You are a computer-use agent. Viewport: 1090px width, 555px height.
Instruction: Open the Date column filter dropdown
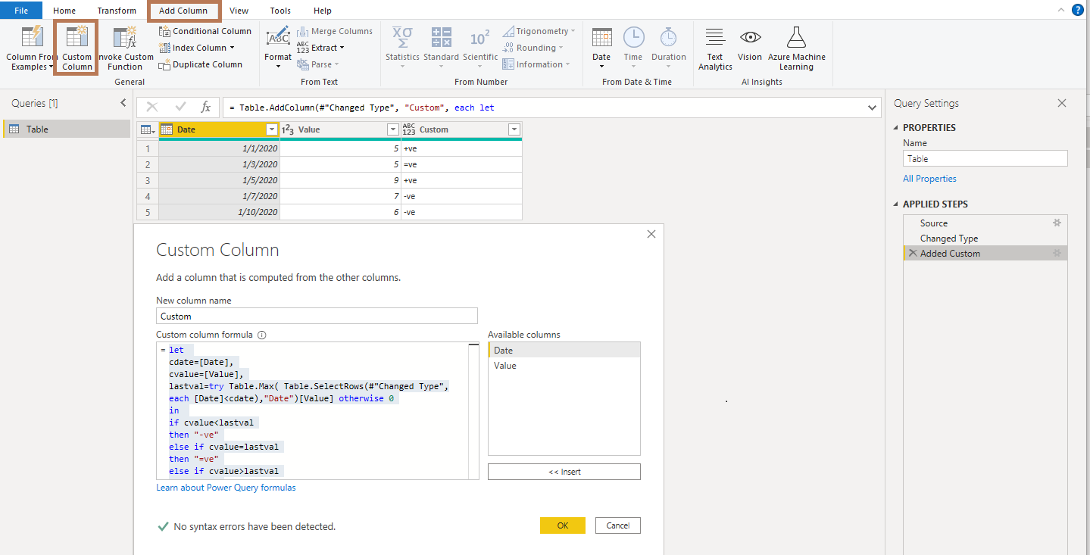272,129
